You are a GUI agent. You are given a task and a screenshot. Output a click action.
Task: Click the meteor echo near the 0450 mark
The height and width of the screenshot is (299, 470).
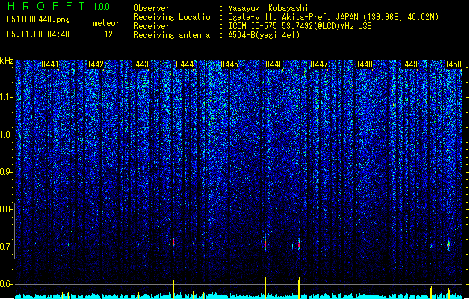click(x=449, y=245)
